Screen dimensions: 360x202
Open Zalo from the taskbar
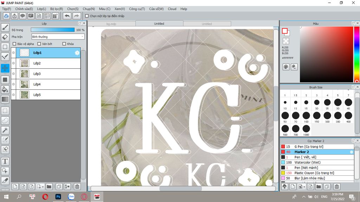[x=71, y=197]
